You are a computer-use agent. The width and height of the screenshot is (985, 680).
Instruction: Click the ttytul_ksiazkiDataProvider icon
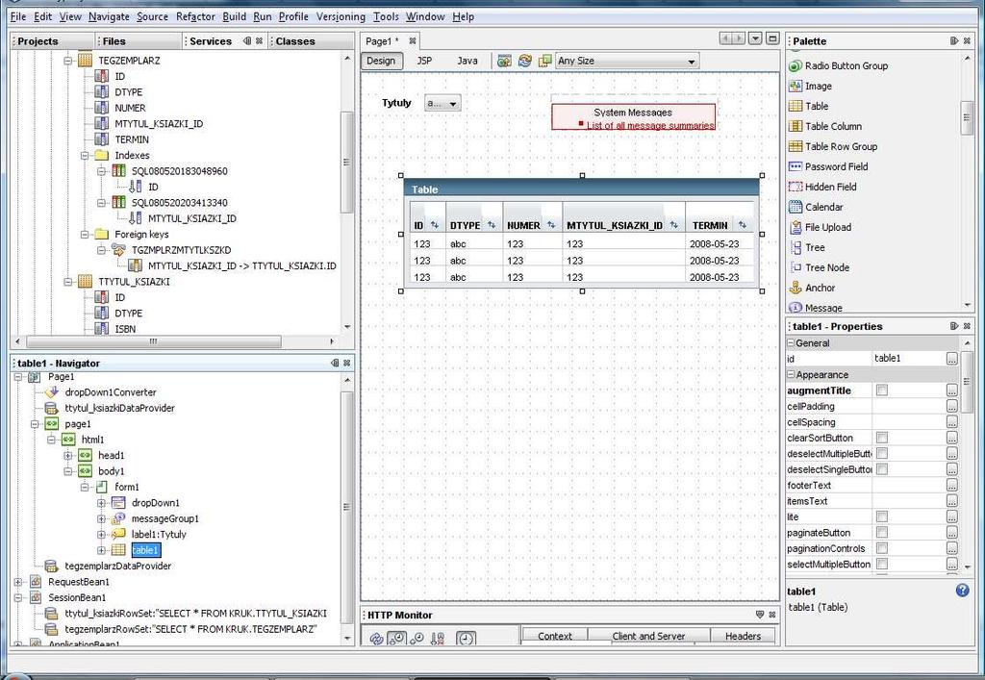pyautogui.click(x=52, y=408)
